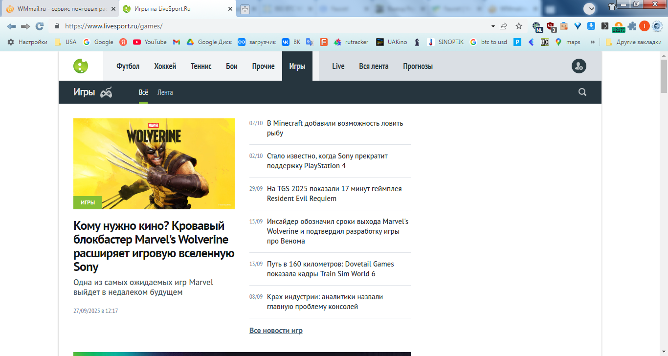Open the Live section
668x356 pixels.
tap(338, 66)
